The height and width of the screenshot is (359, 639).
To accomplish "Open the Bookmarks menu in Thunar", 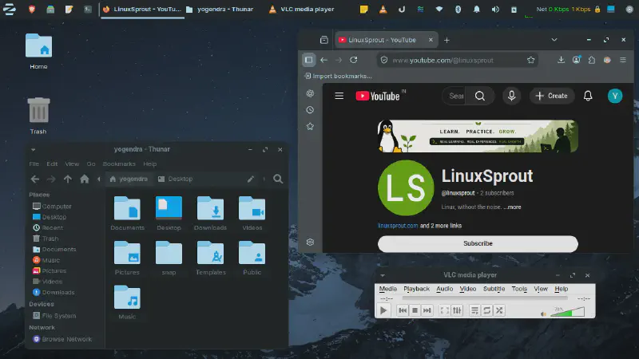I will [x=119, y=164].
